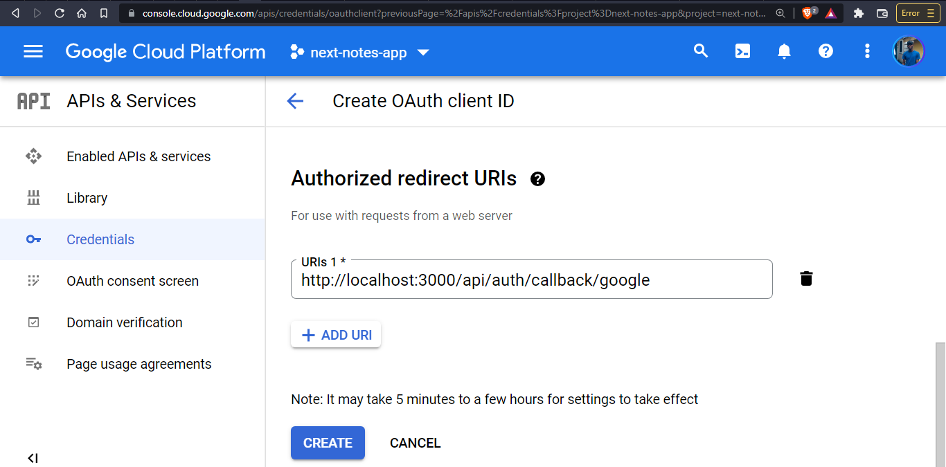Bookmark this page
This screenshot has height=467, width=946.
click(x=104, y=13)
